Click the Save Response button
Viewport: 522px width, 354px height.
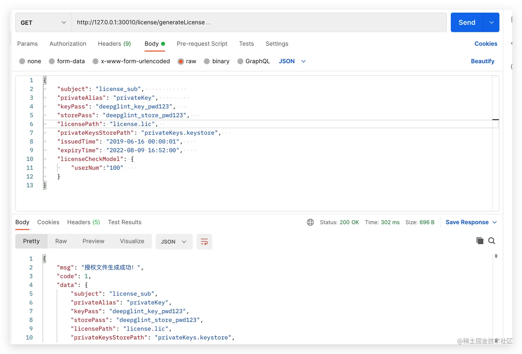pyautogui.click(x=467, y=222)
